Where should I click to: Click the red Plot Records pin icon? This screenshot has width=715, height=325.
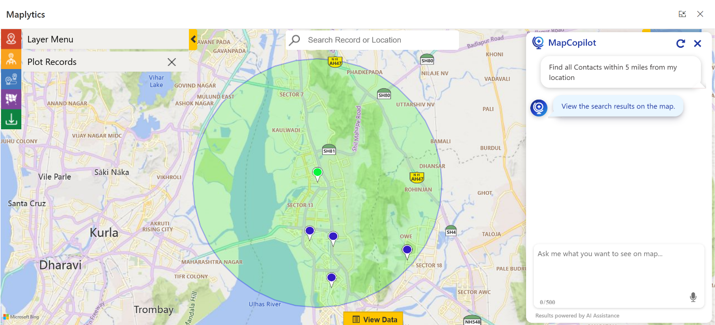click(11, 39)
